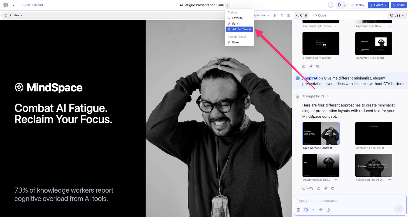Select Add to Canvas from Actions menu
The image size is (408, 217).
(240, 29)
